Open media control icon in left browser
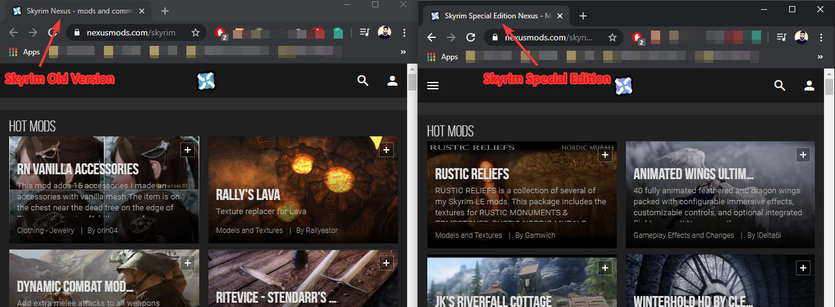 coord(364,32)
